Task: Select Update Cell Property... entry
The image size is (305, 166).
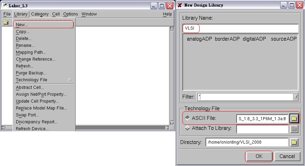Action: coord(44,101)
